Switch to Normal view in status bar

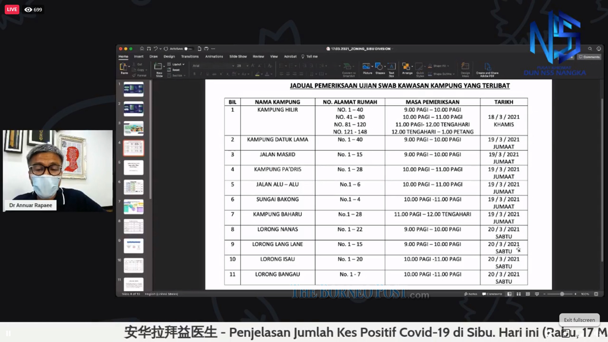(509, 294)
